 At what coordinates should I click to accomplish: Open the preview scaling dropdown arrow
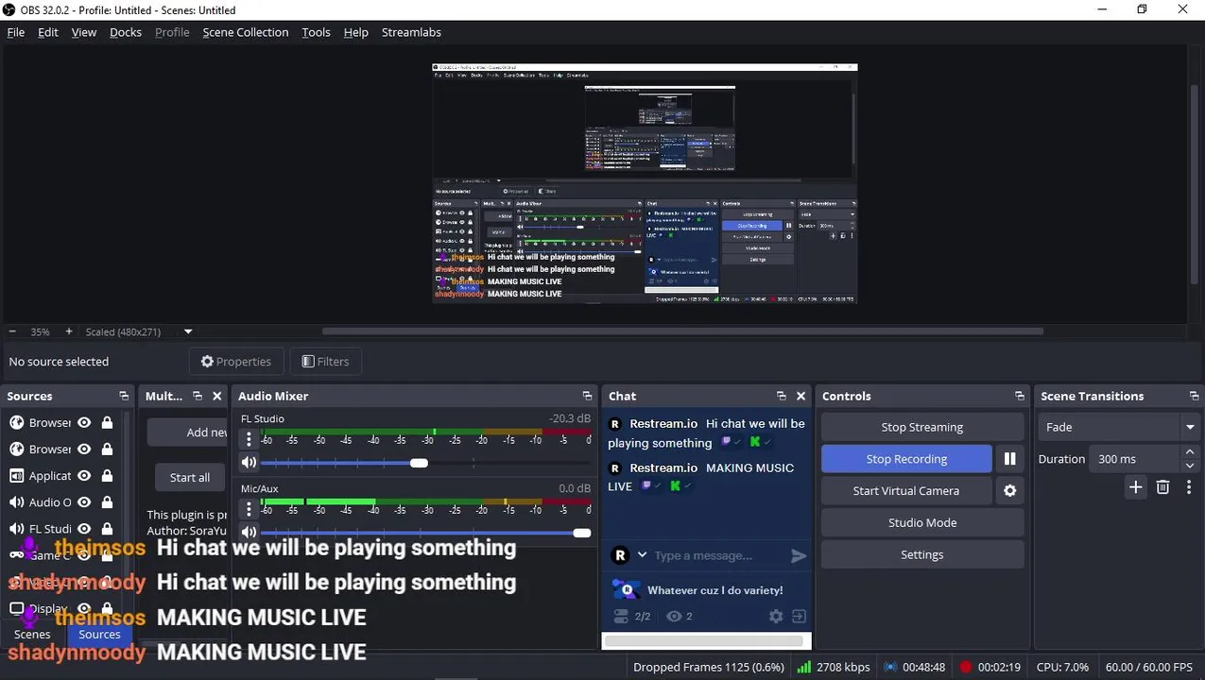(188, 331)
